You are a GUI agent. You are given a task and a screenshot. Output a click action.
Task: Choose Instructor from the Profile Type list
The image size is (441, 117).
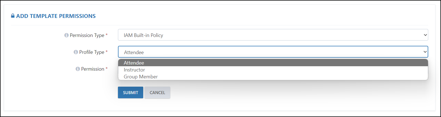[273, 70]
